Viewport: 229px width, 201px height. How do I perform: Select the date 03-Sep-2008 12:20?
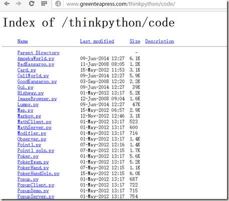[x=102, y=81]
